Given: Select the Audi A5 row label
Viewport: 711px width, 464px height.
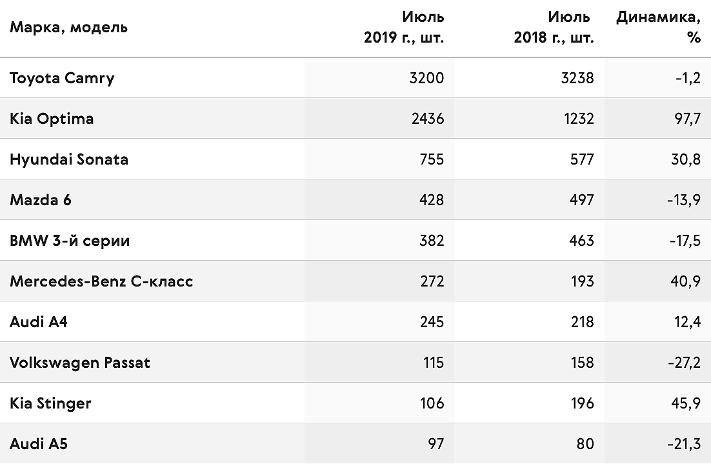Looking at the screenshot, I should (39, 444).
